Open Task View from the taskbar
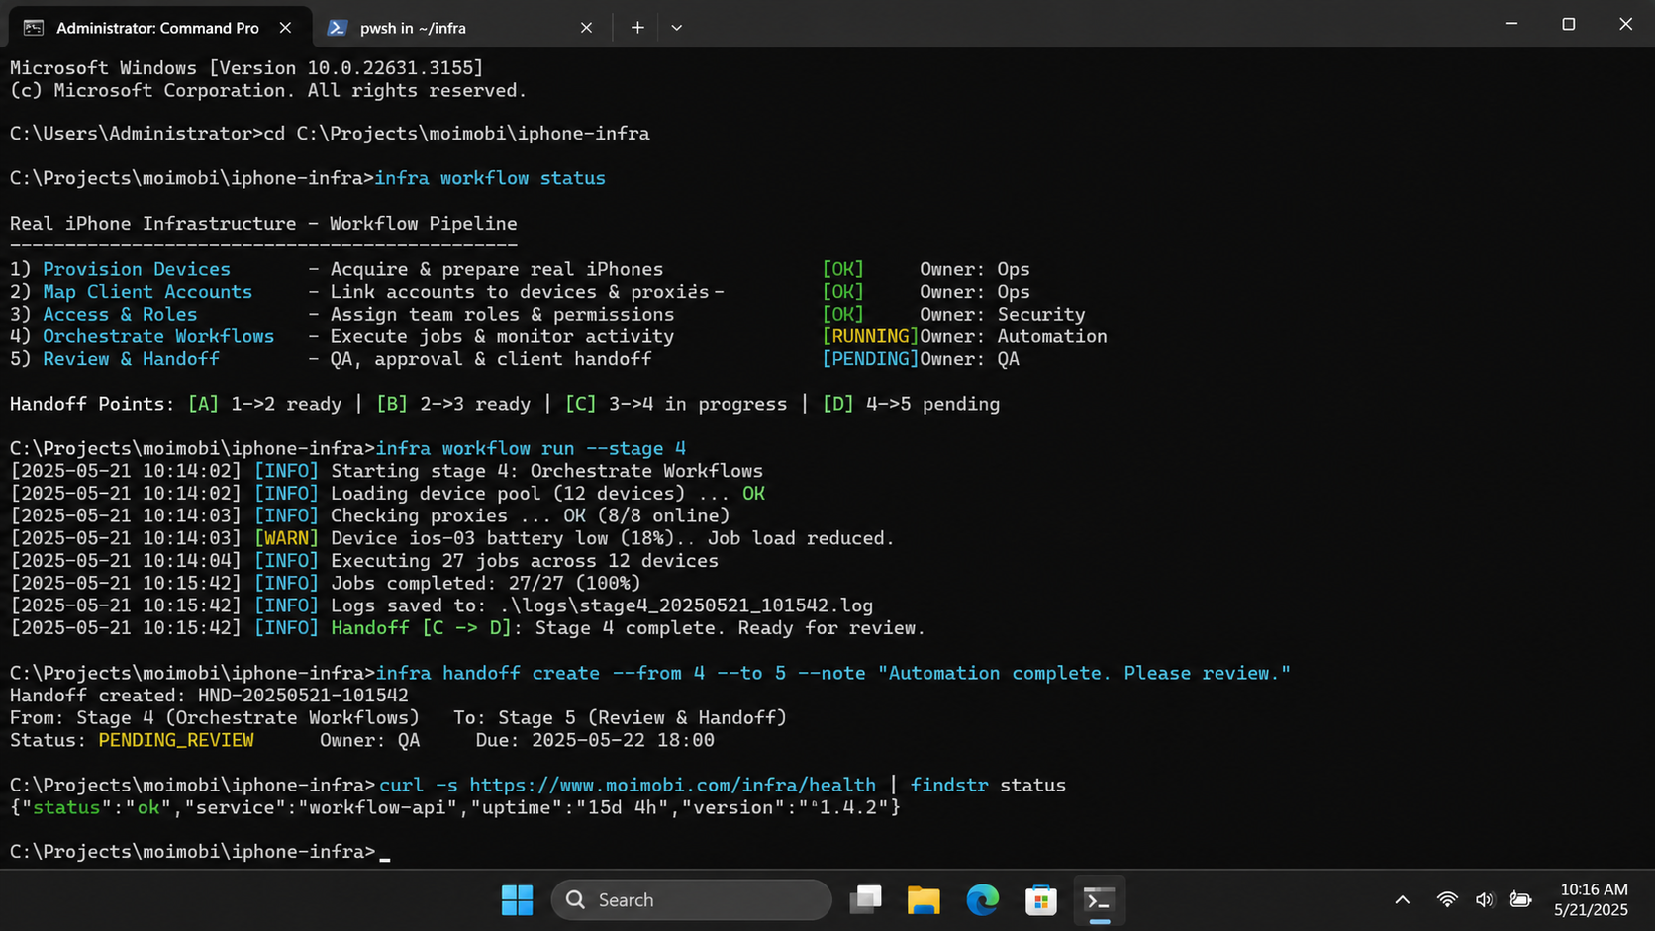This screenshot has height=931, width=1655. point(866,900)
